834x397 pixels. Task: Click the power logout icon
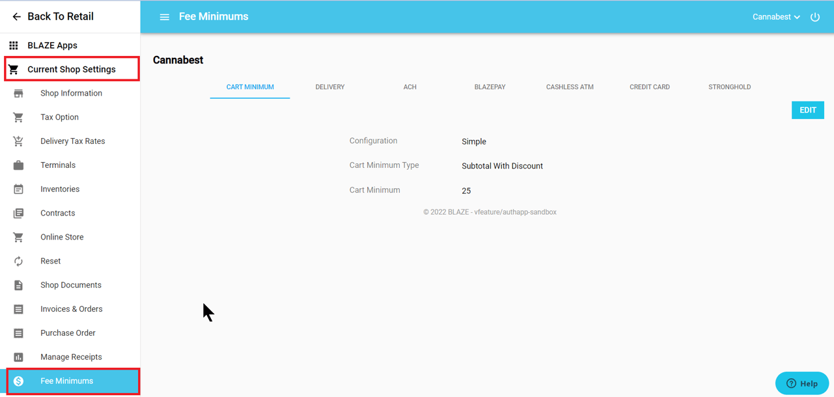point(815,17)
